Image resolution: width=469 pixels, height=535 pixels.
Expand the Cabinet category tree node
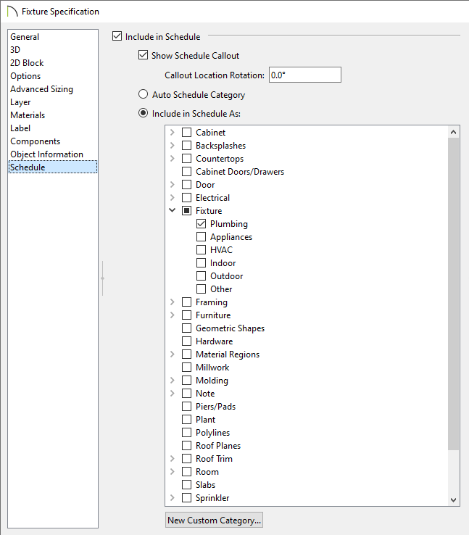coord(172,133)
